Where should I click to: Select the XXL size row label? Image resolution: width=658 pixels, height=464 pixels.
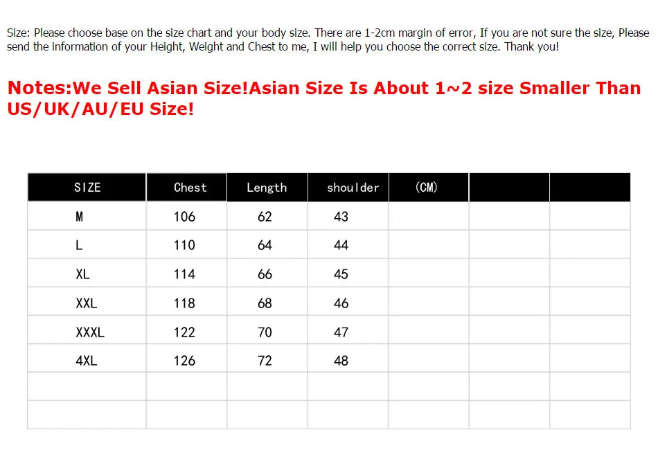tap(87, 303)
